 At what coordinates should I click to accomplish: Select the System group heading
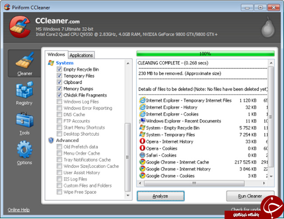point(65,63)
